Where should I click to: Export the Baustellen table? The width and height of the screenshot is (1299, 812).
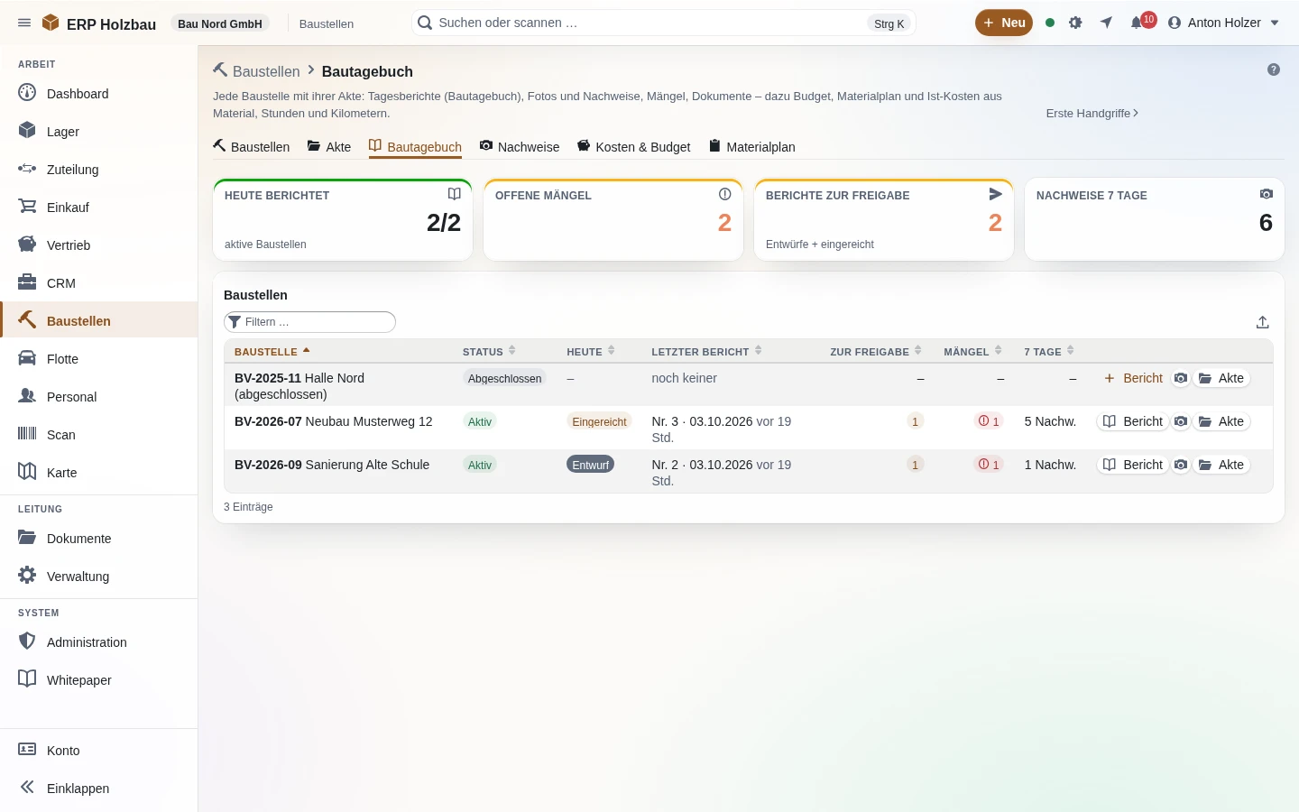click(1263, 322)
